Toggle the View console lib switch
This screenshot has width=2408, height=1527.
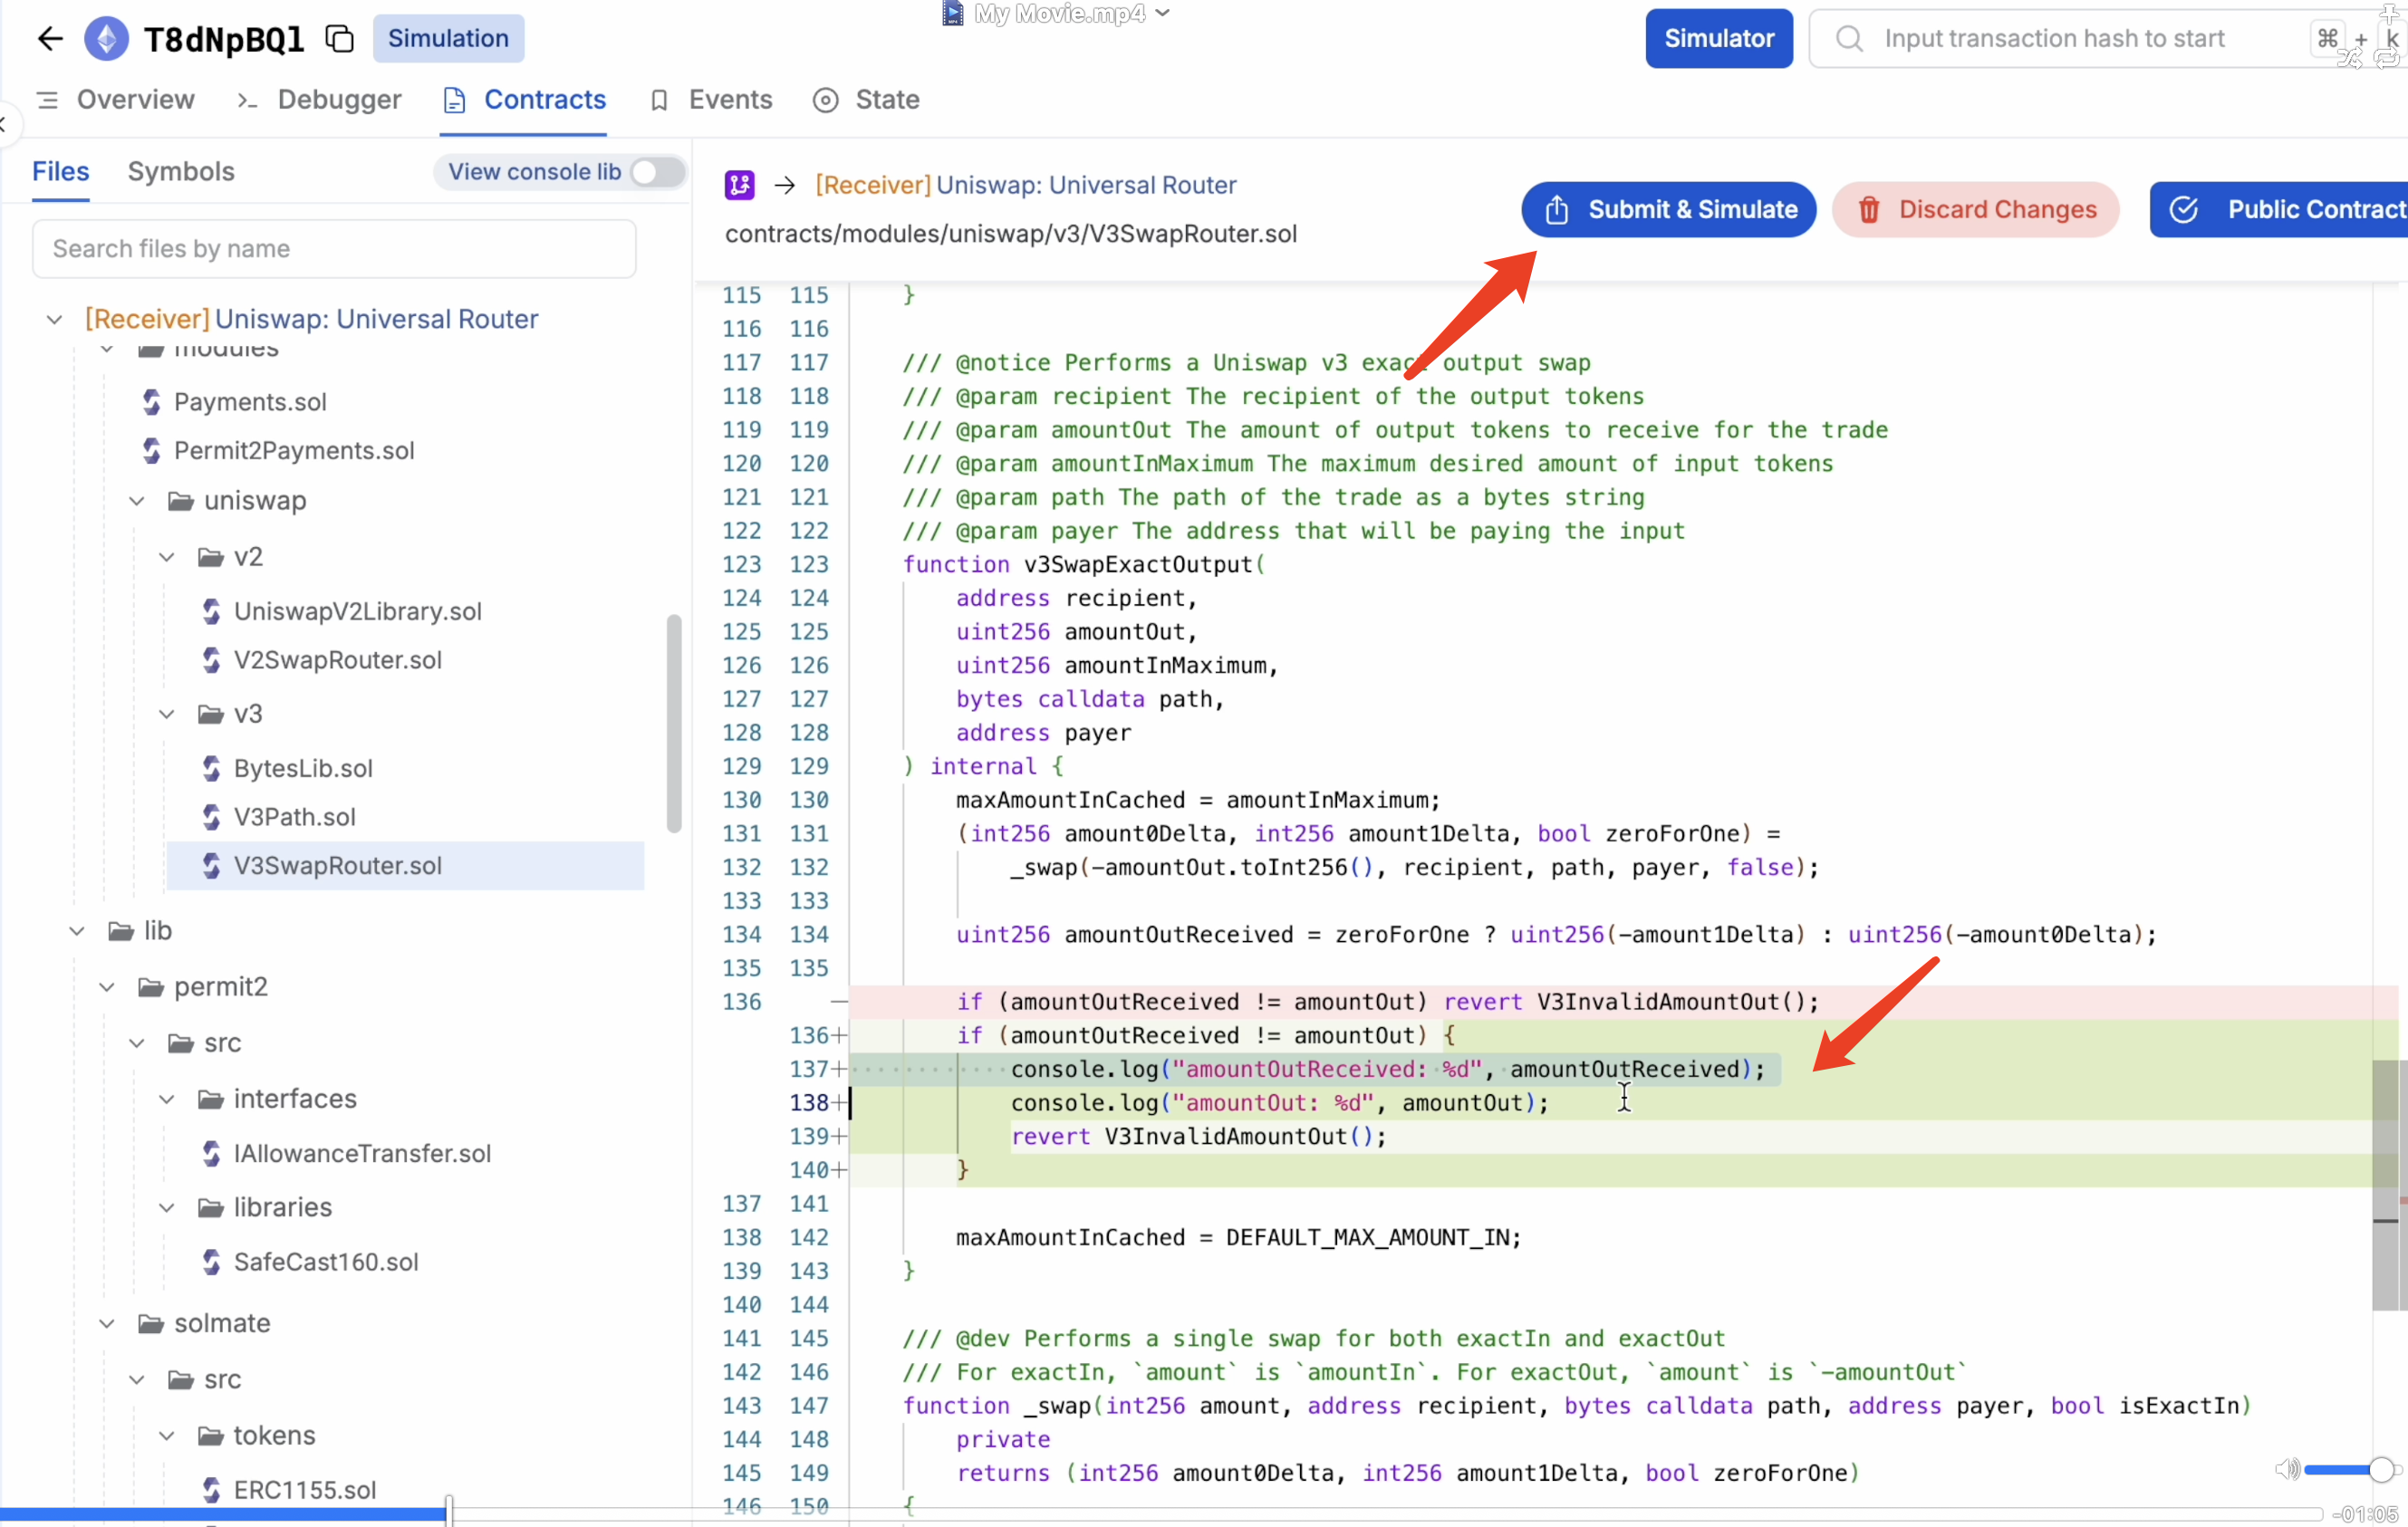(657, 172)
